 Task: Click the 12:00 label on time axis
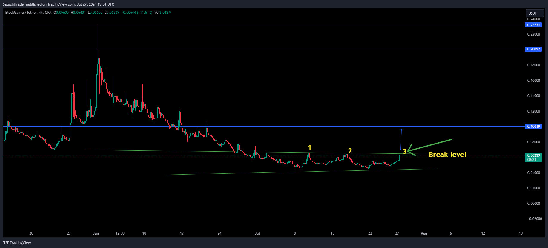coord(120,233)
